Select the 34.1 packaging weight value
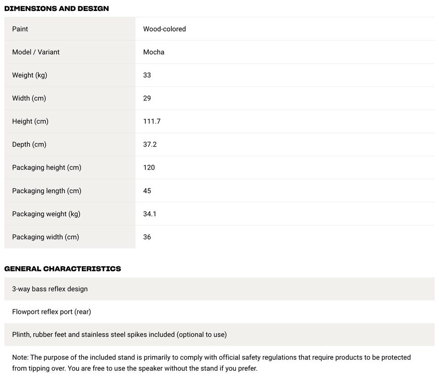 click(x=150, y=214)
